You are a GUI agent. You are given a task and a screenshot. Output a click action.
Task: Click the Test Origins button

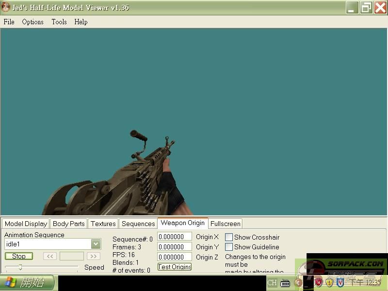coord(175,267)
